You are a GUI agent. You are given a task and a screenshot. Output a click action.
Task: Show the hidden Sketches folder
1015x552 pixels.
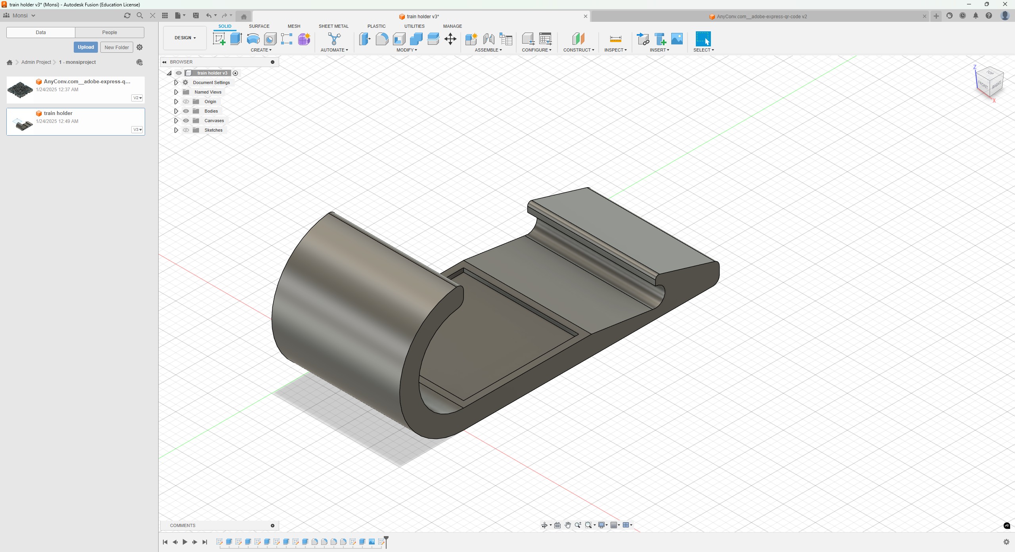(x=186, y=130)
